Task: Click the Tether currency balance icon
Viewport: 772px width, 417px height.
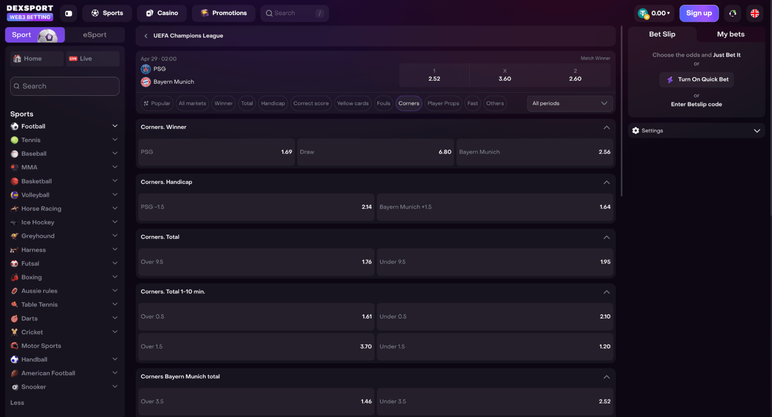Action: 643,14
